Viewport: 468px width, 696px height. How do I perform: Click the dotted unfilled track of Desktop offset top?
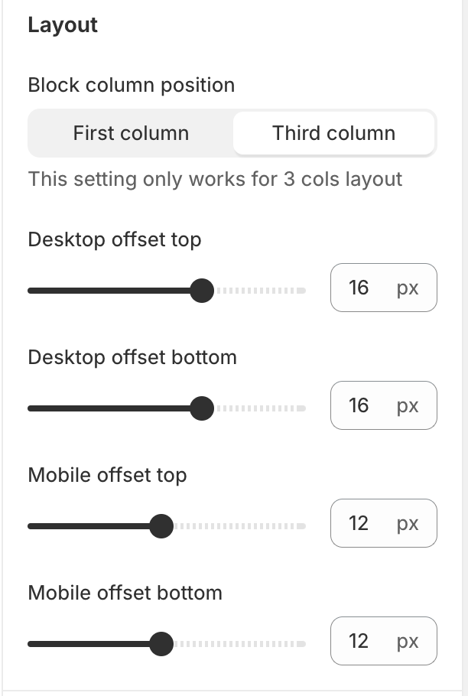tap(260, 291)
